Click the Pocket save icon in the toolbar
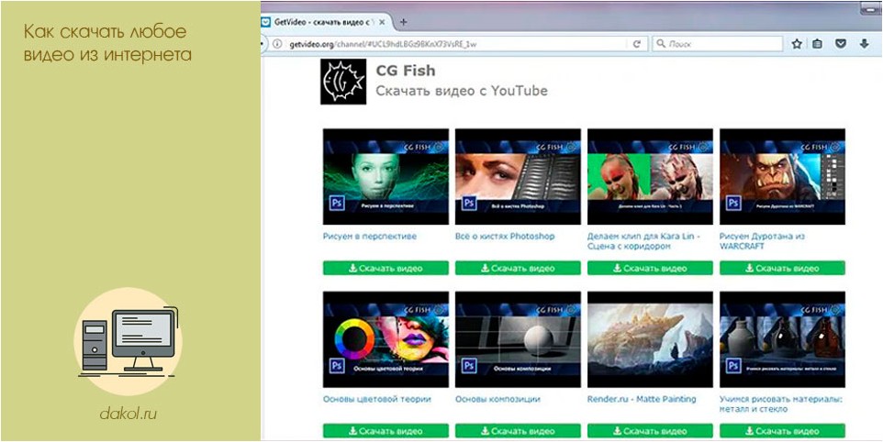This screenshot has width=883, height=442. [841, 44]
